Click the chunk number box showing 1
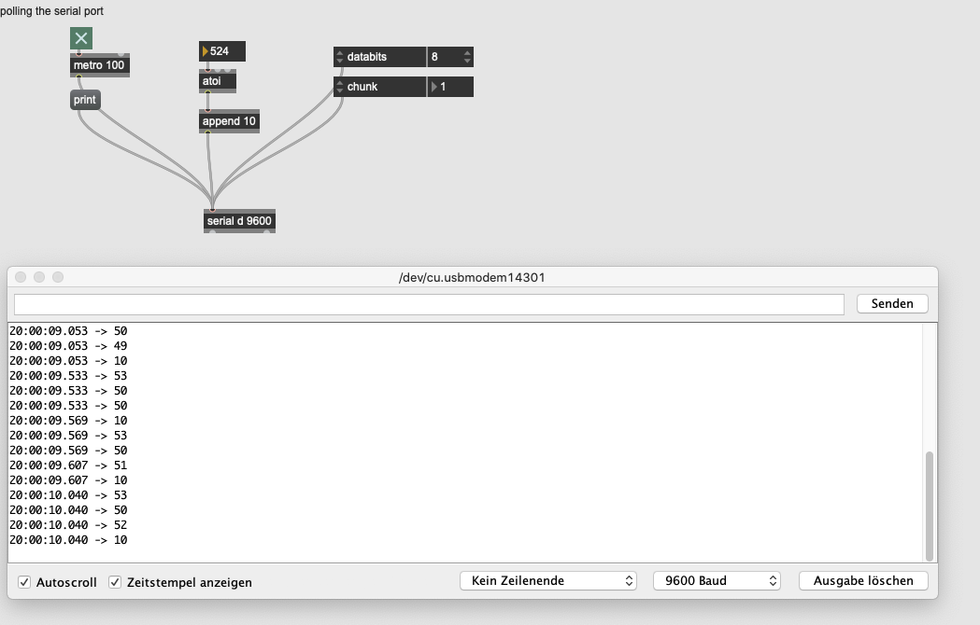This screenshot has width=980, height=625. coord(450,87)
